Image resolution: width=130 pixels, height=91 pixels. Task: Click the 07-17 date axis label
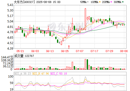(94, 51)
